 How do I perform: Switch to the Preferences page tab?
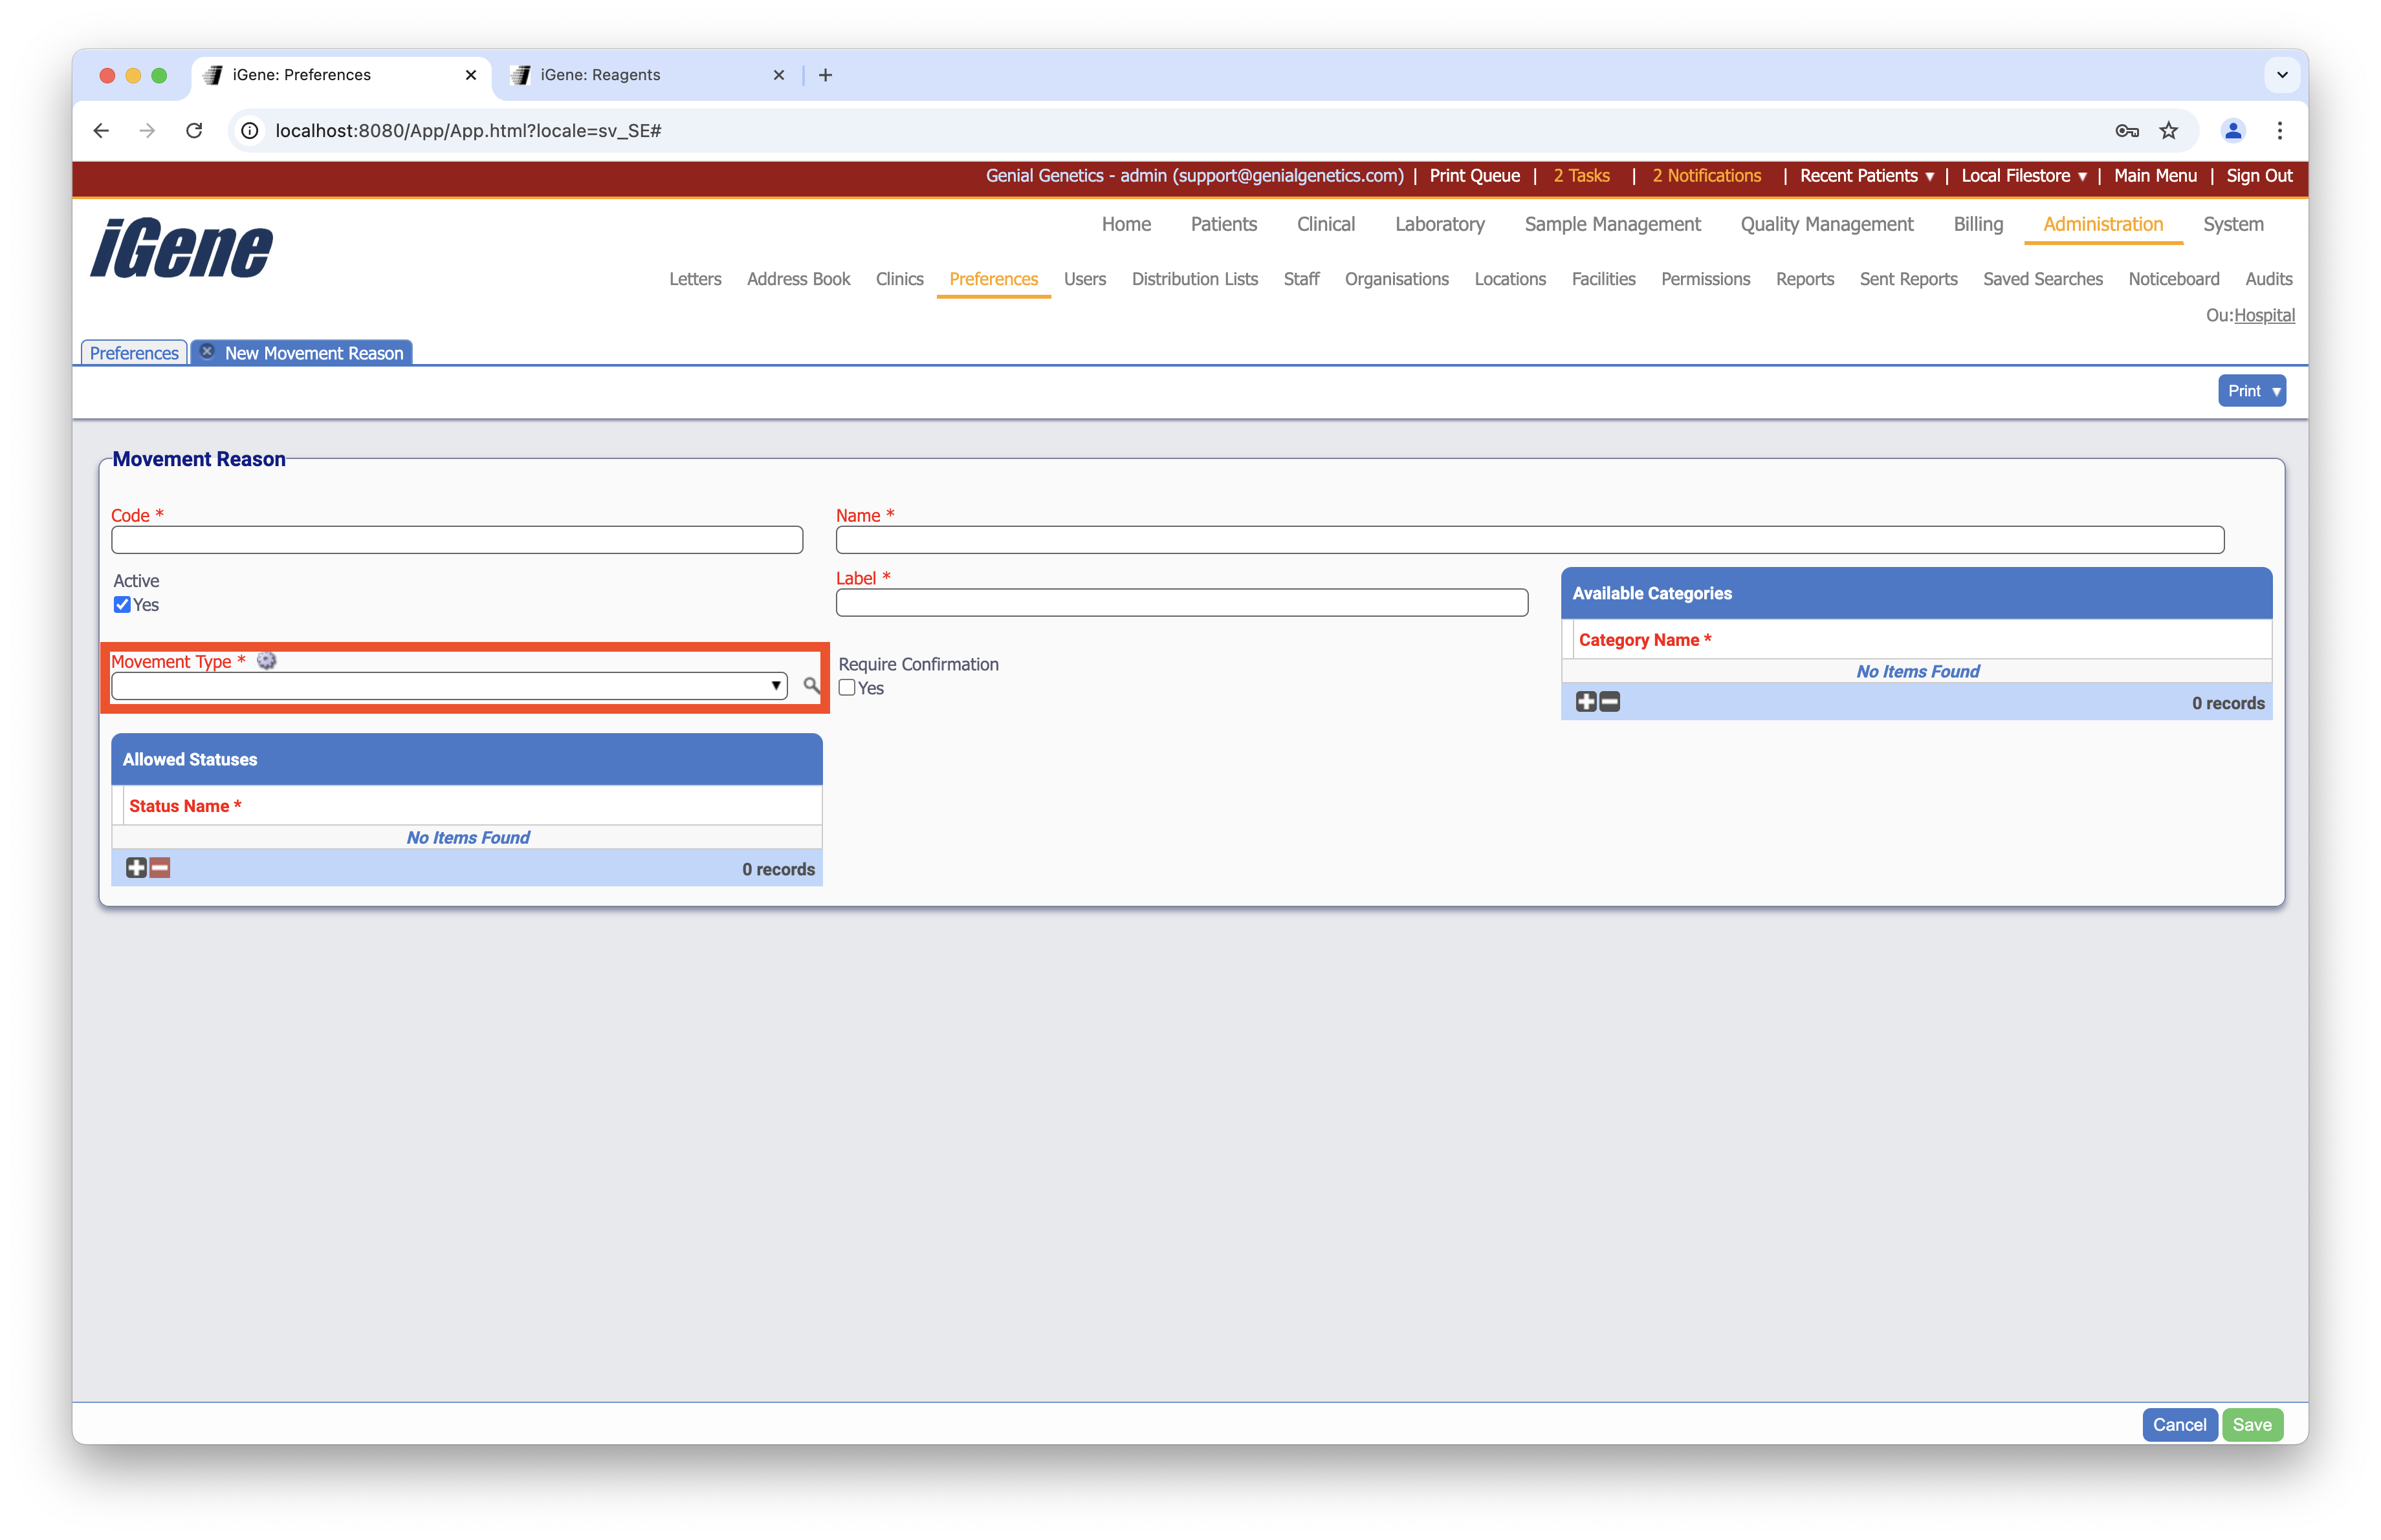point(134,353)
